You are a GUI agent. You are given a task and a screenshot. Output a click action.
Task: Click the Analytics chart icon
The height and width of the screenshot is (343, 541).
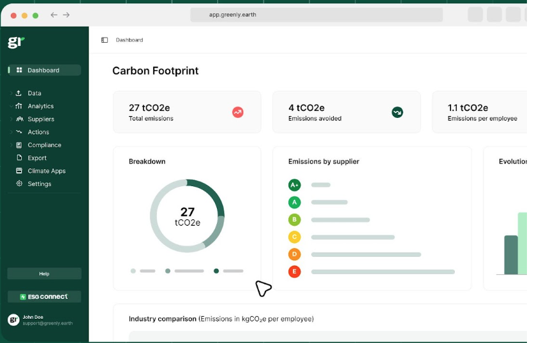coord(19,106)
